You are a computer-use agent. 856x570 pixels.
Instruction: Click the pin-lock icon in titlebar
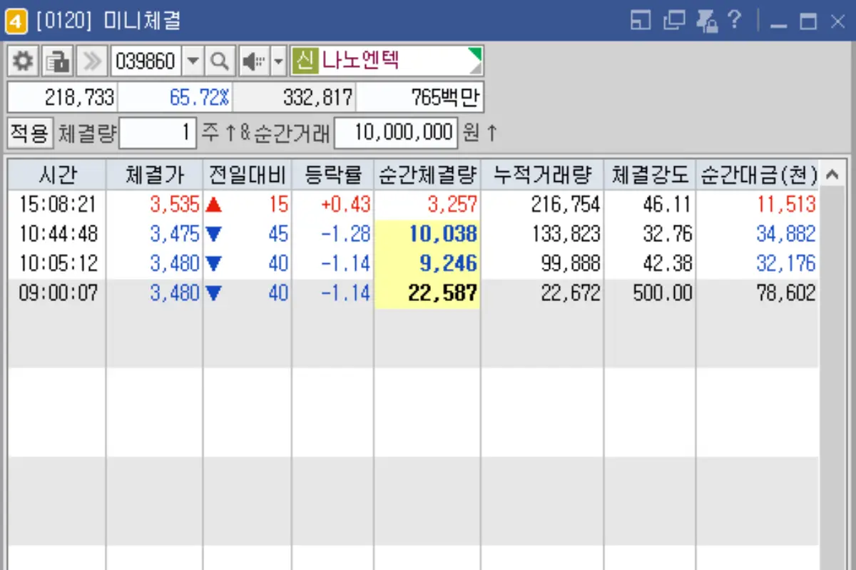point(709,21)
